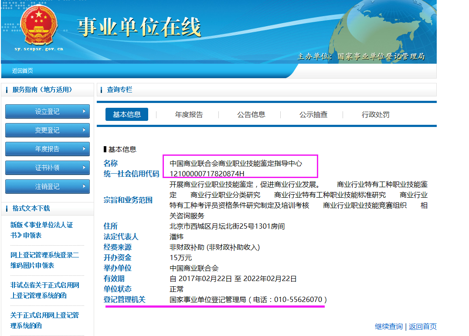Screen dimensions: 469x336
Task: Select the 基本信息 tab
Action: 127,114
